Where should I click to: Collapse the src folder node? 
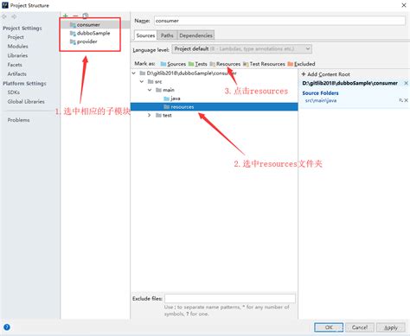coord(142,81)
